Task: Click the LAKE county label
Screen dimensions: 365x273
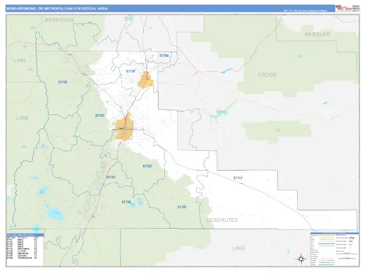Action: (x=238, y=248)
